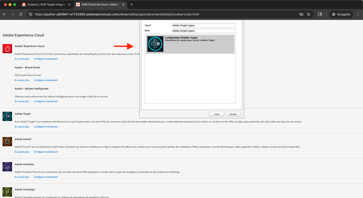Open the side panel icon in toolbar
This screenshot has height=198, width=363.
[x=320, y=14]
